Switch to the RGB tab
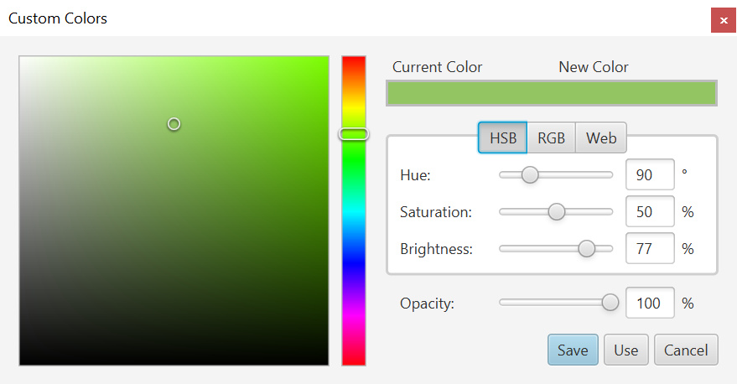This screenshot has width=737, height=384. [x=551, y=138]
